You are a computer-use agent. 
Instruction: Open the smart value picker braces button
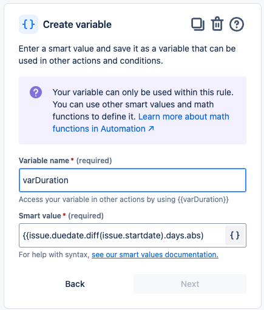tap(235, 235)
